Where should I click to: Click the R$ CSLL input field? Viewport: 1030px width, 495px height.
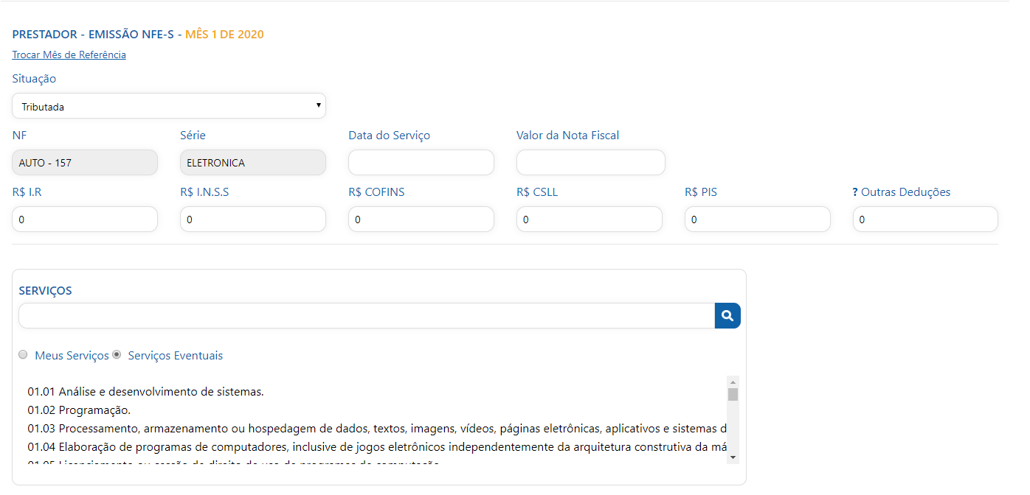[590, 220]
